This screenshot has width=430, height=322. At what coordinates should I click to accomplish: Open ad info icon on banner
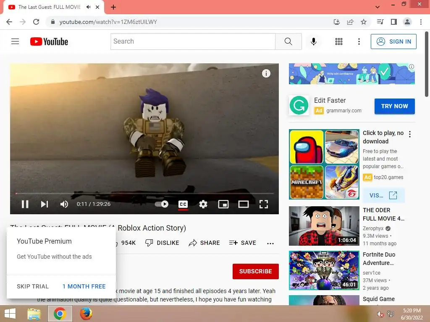pos(412,67)
